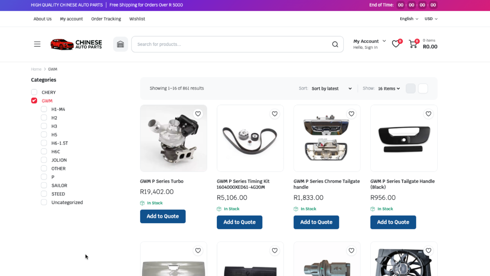The width and height of the screenshot is (490, 276).
Task: Open the wishlist heart icon in the header
Action: coord(395,43)
